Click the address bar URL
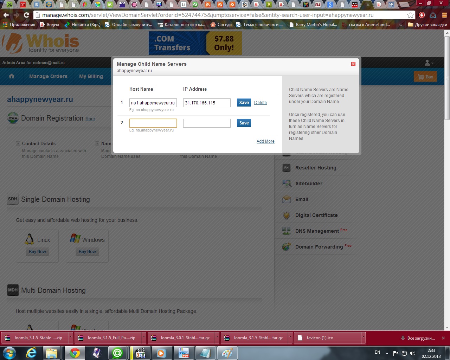Screen dimensions: 450x360 (x=208, y=15)
